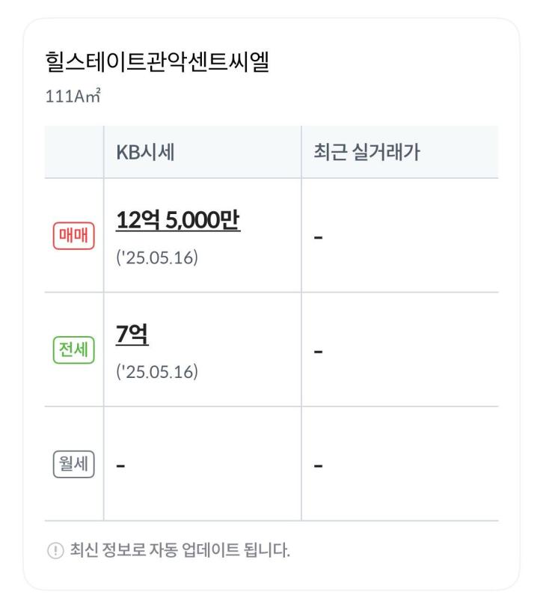Click the gray 월세 badge
543x598 pixels.
(73, 464)
